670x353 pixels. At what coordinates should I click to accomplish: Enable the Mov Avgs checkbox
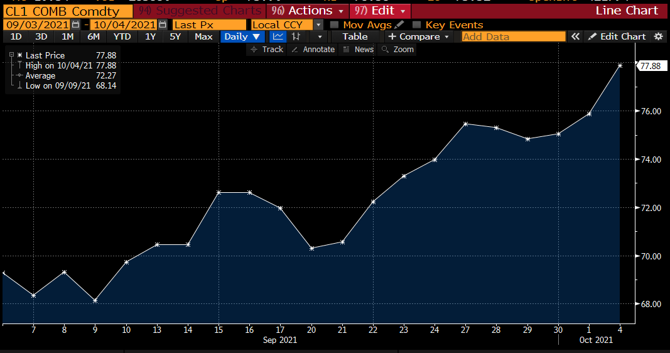click(335, 24)
